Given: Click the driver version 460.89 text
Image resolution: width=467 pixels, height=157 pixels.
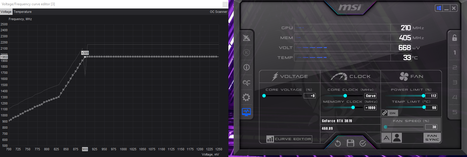Looking at the screenshot, I should (327, 128).
